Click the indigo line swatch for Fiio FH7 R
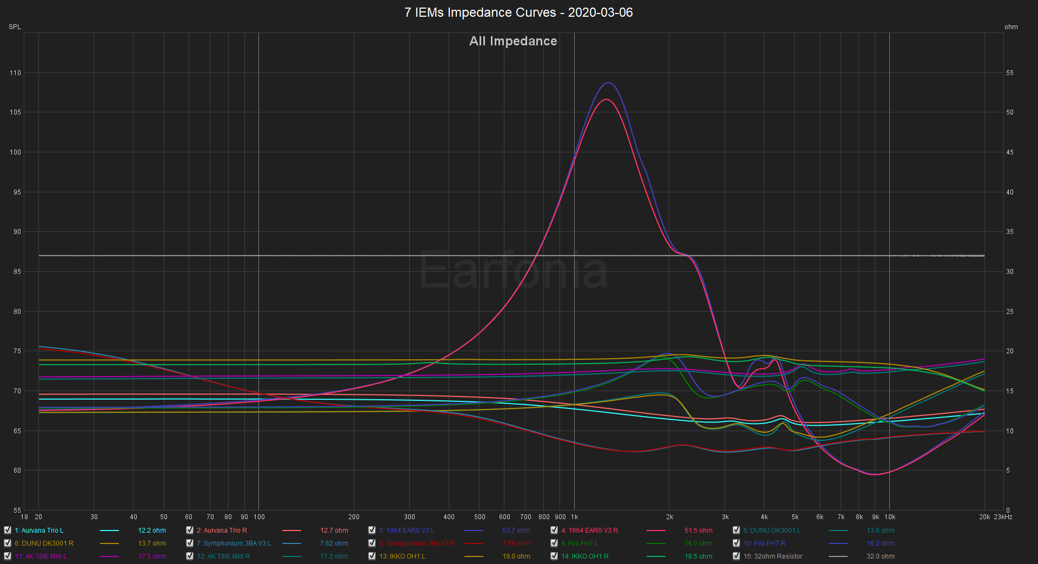This screenshot has width=1038, height=564. tap(838, 543)
